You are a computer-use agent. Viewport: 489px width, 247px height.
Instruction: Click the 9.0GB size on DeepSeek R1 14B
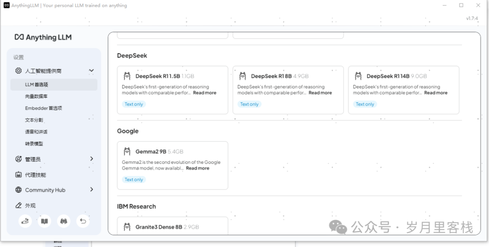pos(419,76)
